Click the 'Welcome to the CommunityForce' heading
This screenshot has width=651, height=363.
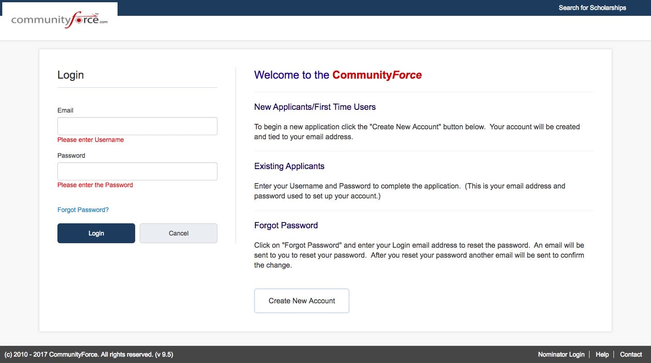coord(338,75)
